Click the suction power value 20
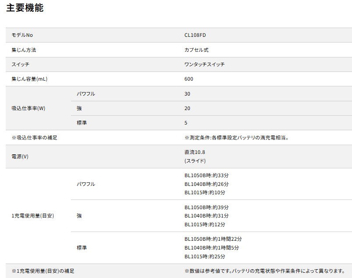This screenshot has height=278, width=352. (x=188, y=108)
